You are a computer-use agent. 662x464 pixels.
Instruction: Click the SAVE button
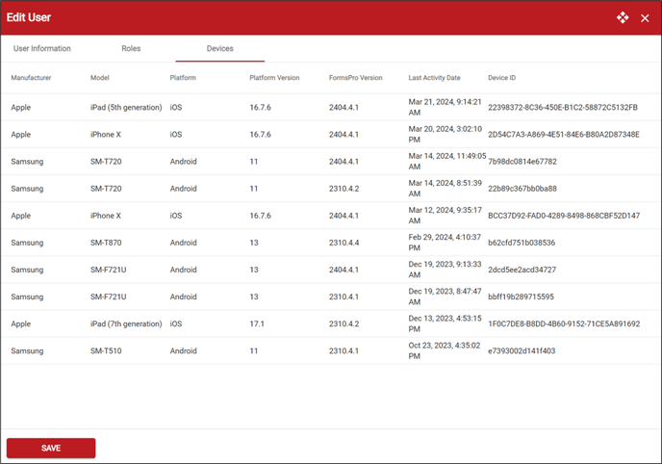point(51,448)
